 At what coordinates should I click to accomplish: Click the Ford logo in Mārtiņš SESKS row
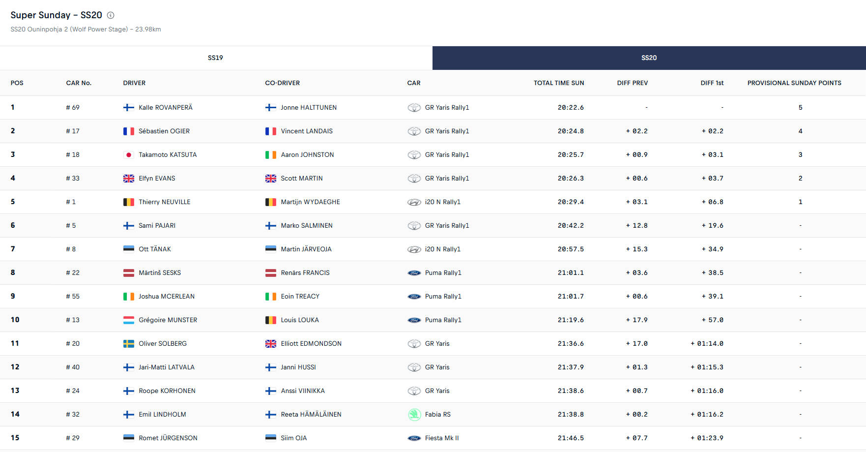tap(414, 273)
